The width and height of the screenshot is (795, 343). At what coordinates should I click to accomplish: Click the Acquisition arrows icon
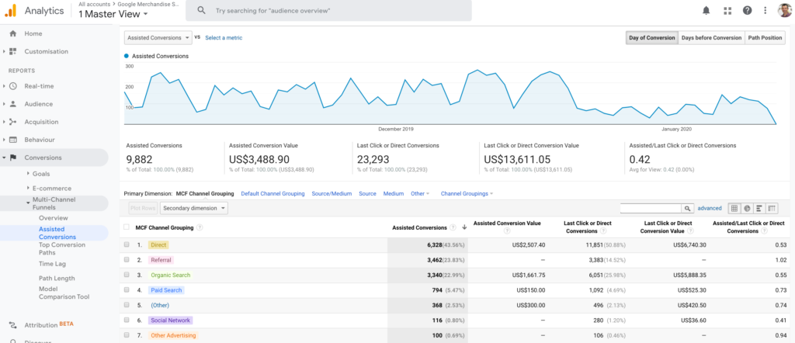click(13, 122)
